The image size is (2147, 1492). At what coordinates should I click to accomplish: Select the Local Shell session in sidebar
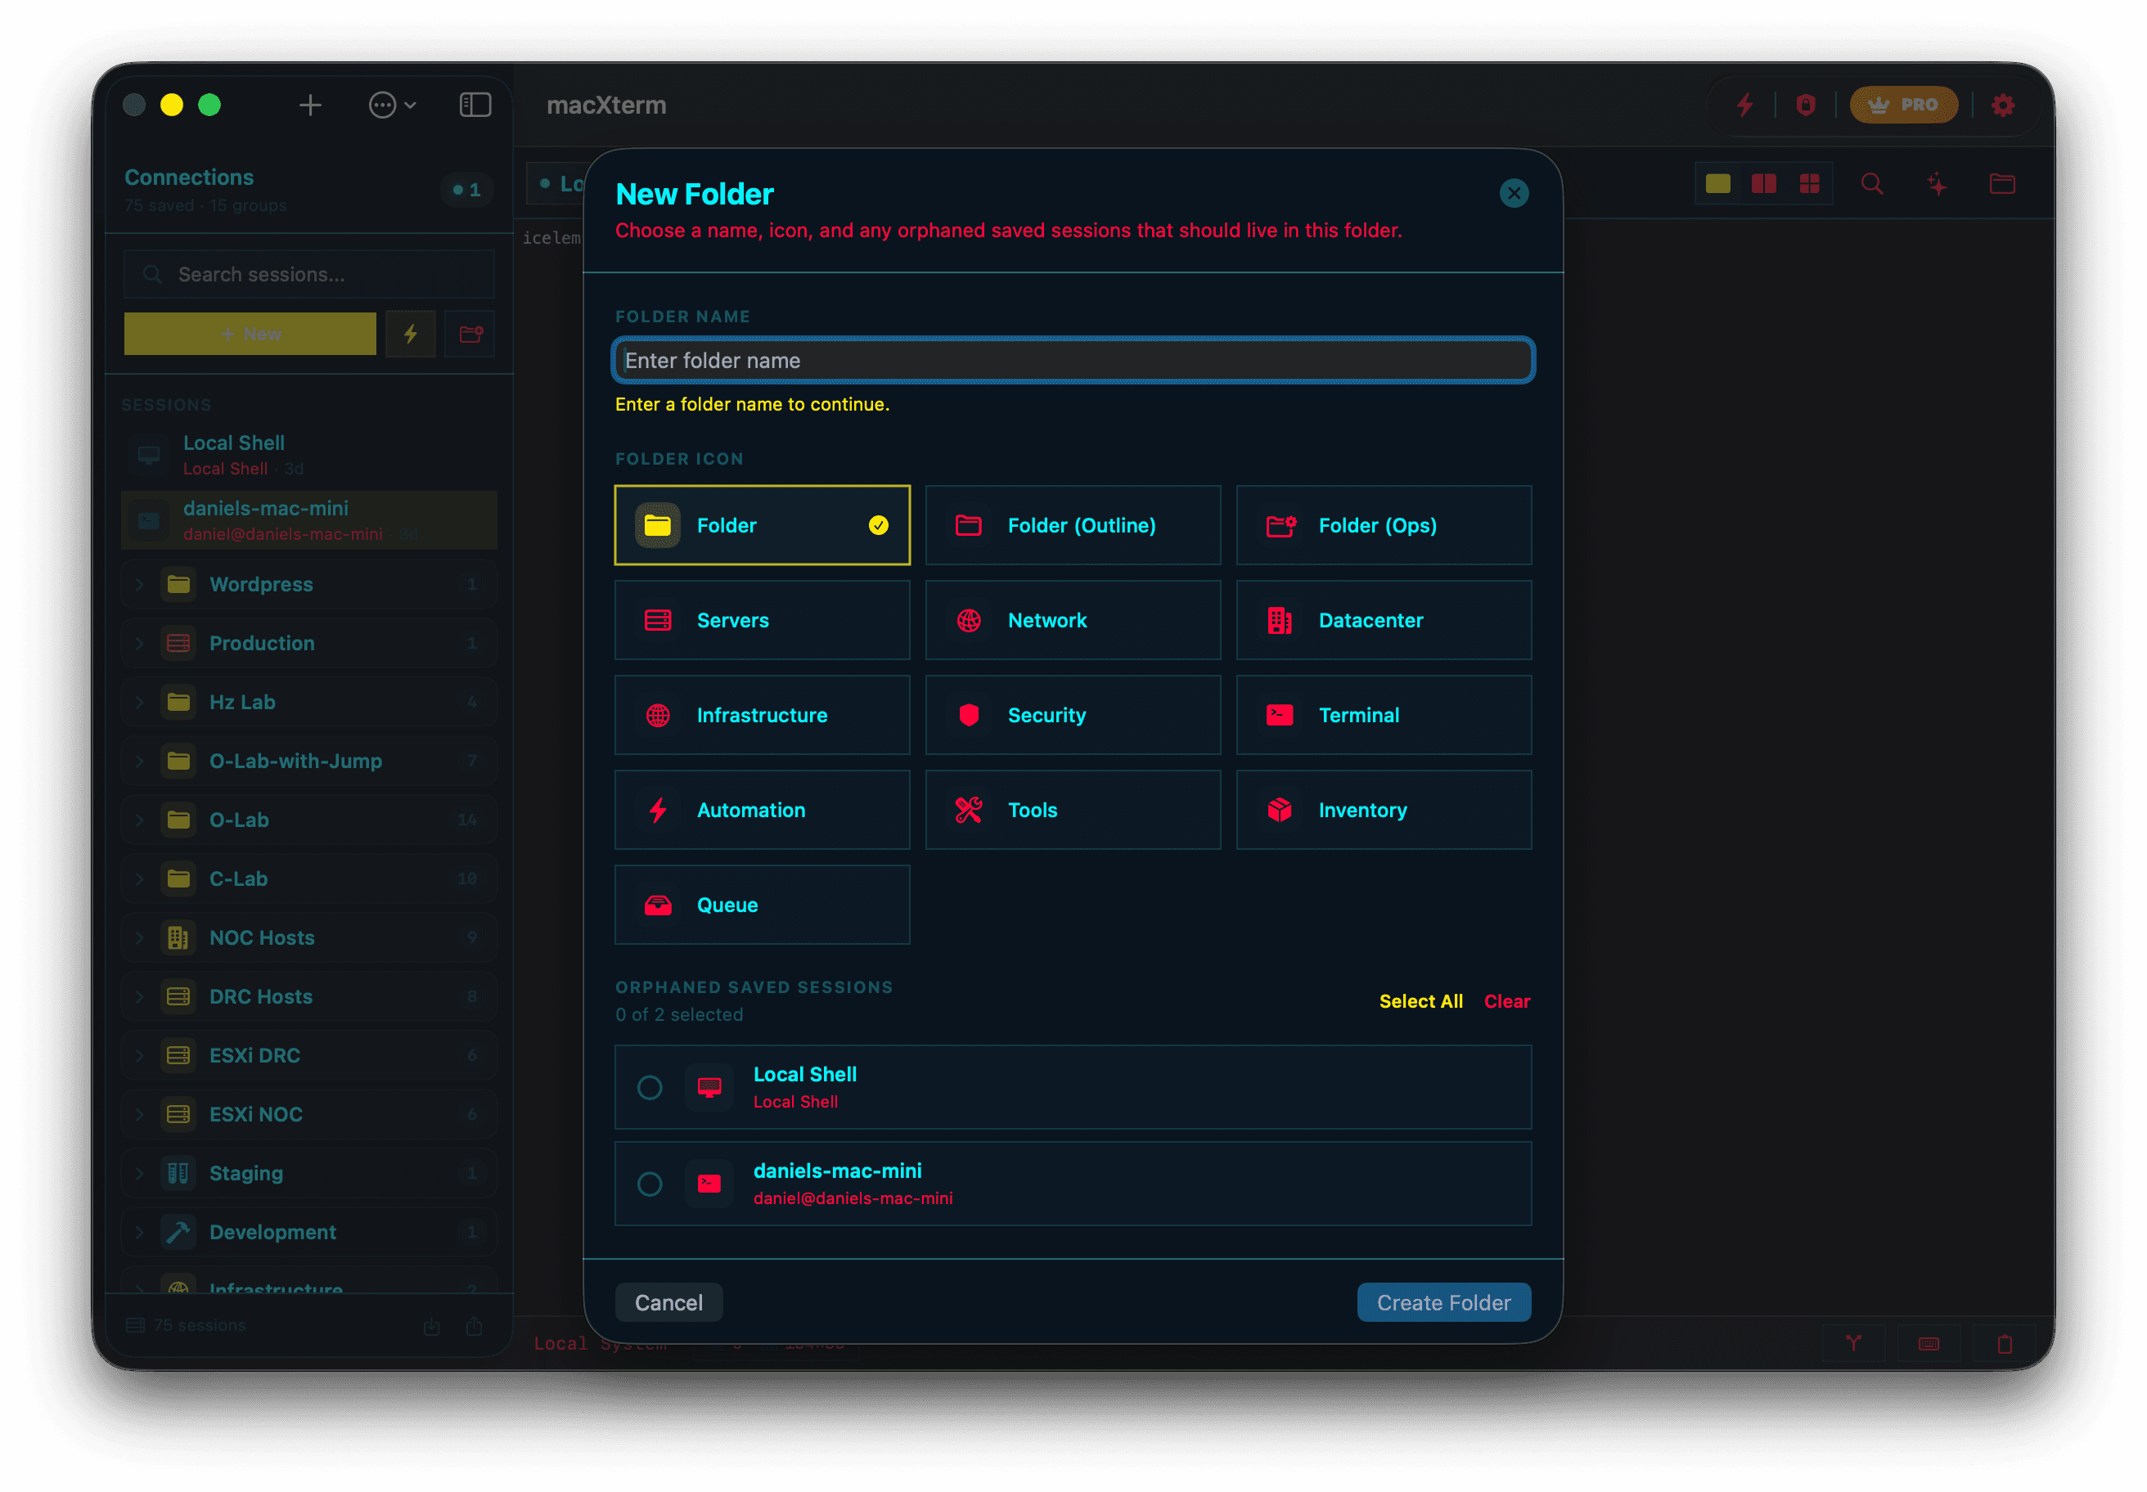[308, 456]
